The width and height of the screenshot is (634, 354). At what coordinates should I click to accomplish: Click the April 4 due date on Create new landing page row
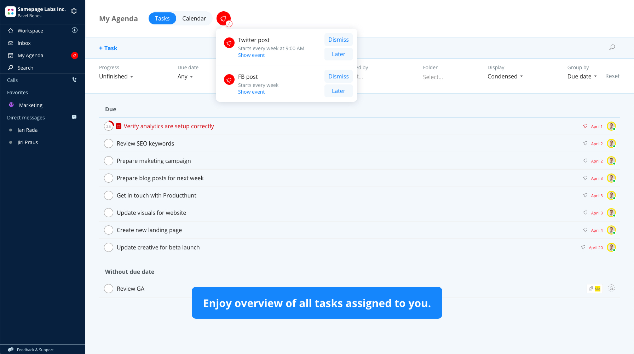597,230
